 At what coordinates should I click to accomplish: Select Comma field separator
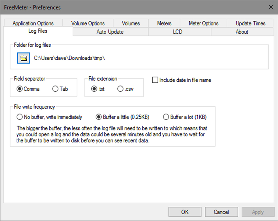[x=28, y=89]
